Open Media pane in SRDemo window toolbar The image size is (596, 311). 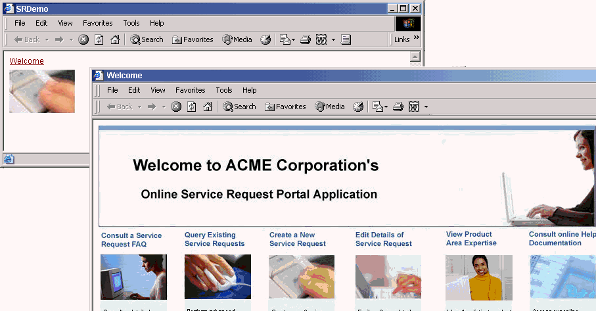[x=237, y=39]
